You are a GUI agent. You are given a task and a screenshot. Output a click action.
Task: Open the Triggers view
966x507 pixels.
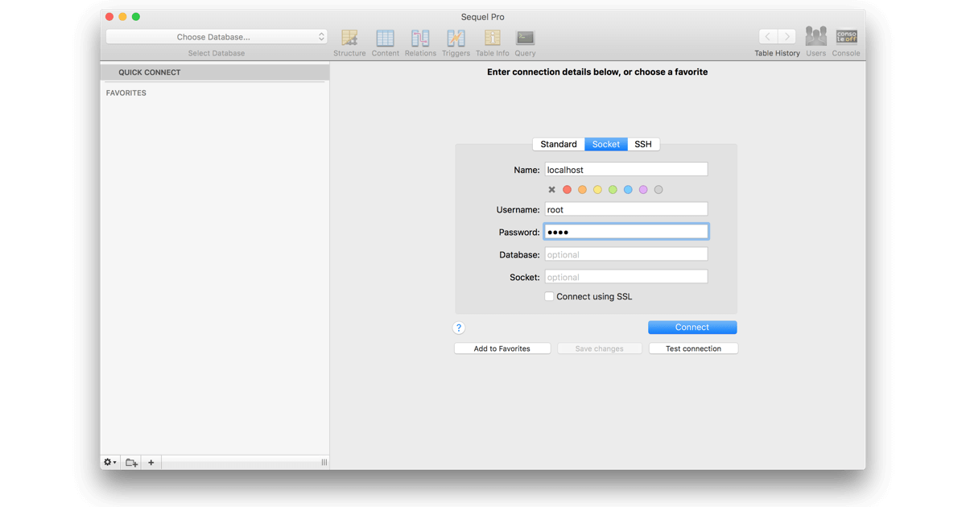pyautogui.click(x=456, y=43)
